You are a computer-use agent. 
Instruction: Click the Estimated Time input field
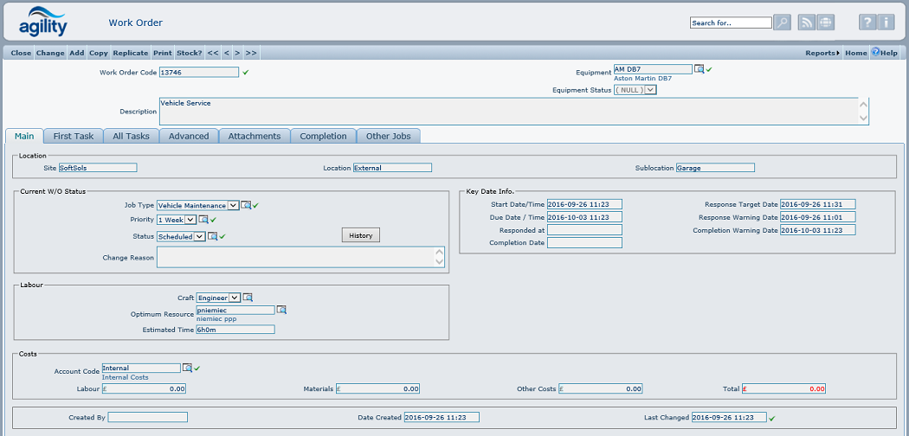(x=235, y=330)
